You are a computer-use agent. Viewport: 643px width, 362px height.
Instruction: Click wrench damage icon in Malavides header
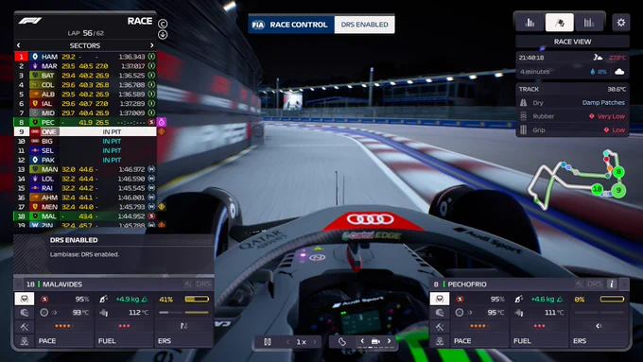coord(188,284)
